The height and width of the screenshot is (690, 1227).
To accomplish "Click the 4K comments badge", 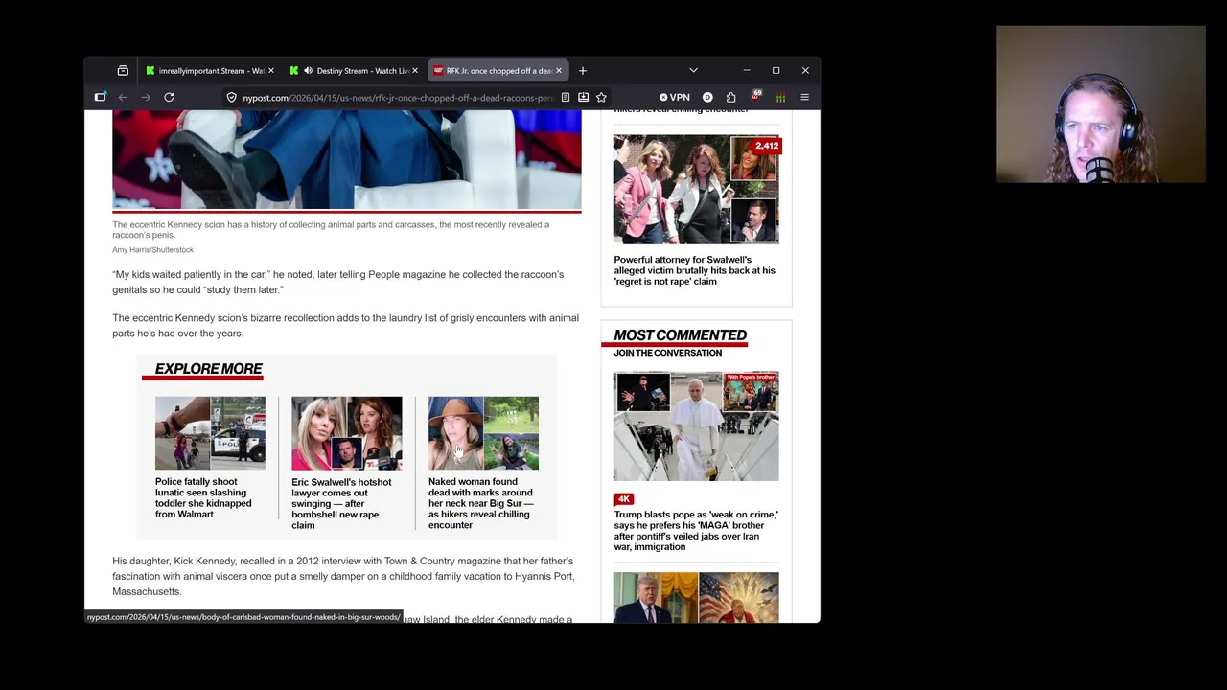I will (x=624, y=499).
